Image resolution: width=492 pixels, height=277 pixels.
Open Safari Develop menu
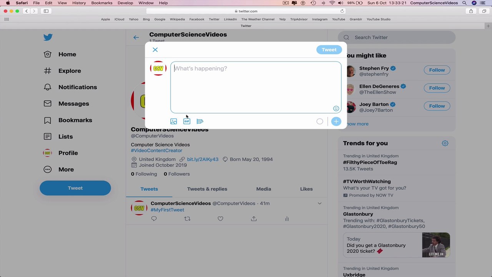pyautogui.click(x=125, y=3)
